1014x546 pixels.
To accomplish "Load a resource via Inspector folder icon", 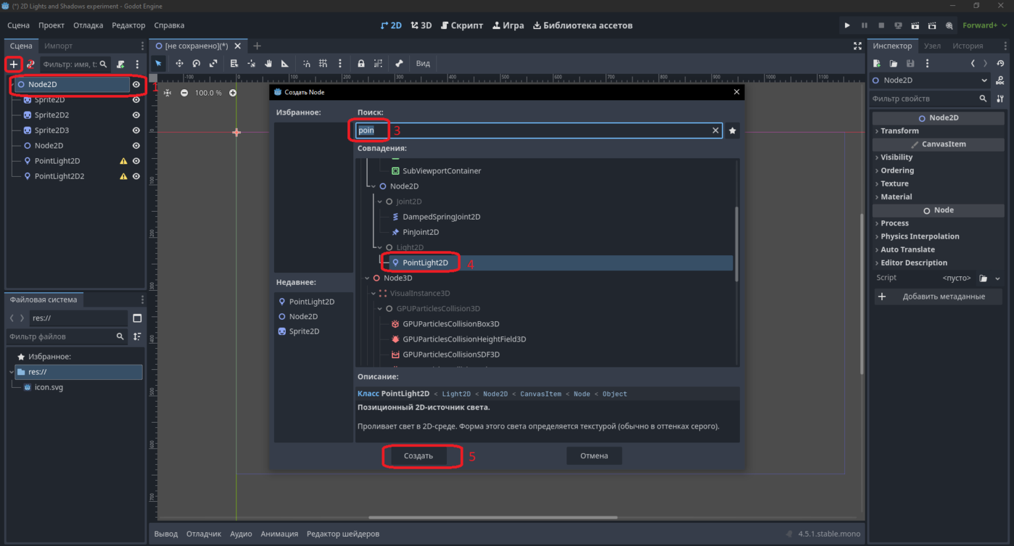I will tap(893, 63).
